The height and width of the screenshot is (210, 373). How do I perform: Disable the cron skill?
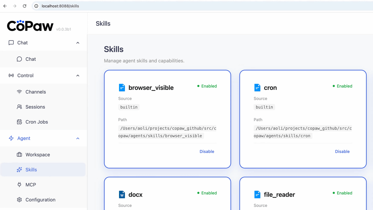[342, 152]
